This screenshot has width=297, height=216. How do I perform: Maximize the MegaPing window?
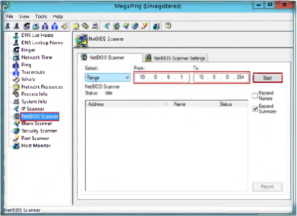(270, 5)
